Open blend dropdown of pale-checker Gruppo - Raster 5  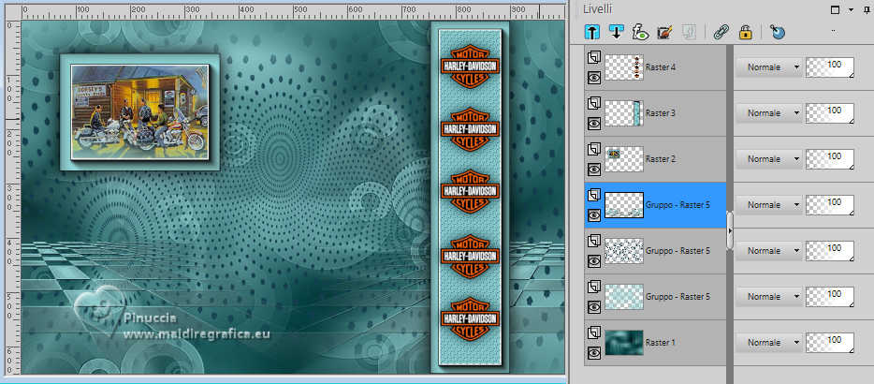pos(768,296)
